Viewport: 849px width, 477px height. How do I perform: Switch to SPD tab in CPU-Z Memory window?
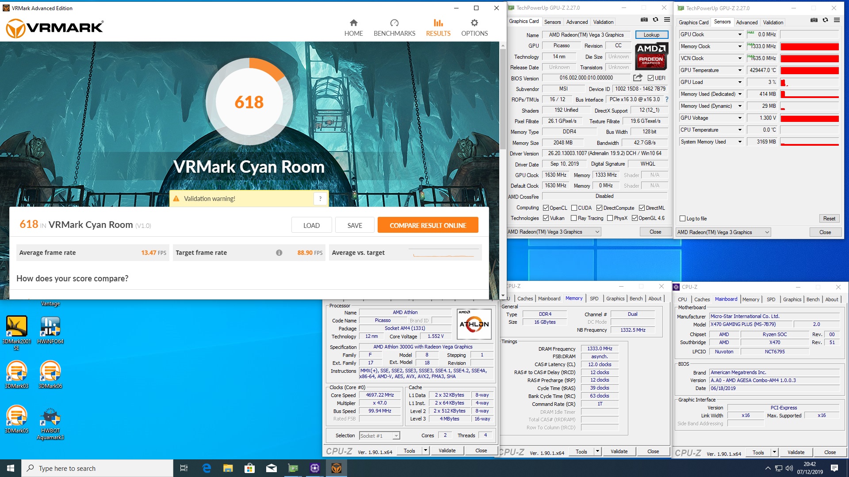pos(594,299)
